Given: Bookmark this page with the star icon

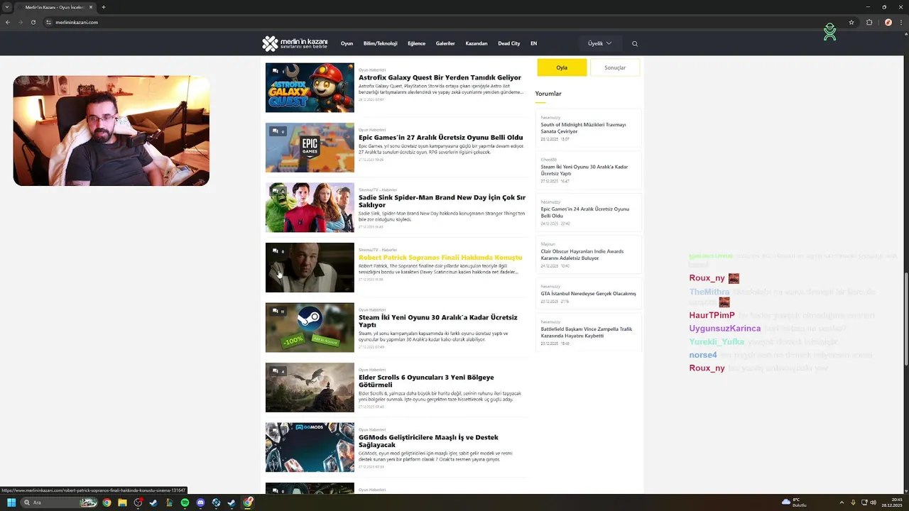Looking at the screenshot, I should 851,22.
